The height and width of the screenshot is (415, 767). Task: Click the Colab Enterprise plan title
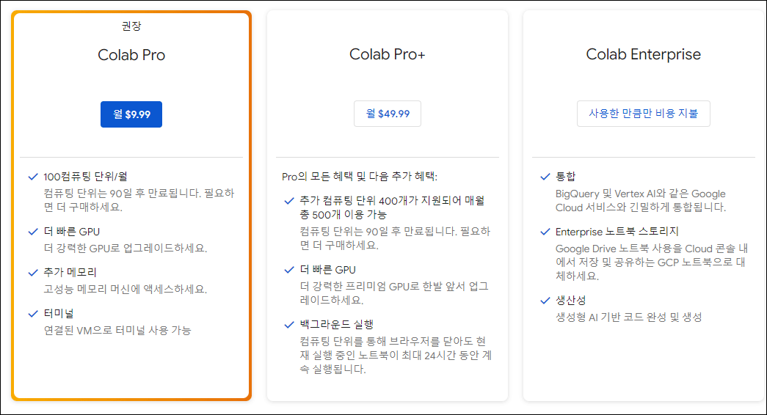click(x=643, y=54)
